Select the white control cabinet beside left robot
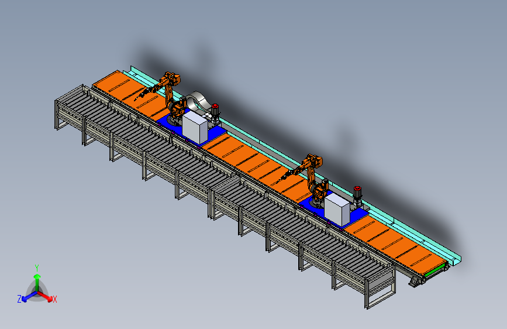This screenshot has height=329, width=507. [195, 126]
